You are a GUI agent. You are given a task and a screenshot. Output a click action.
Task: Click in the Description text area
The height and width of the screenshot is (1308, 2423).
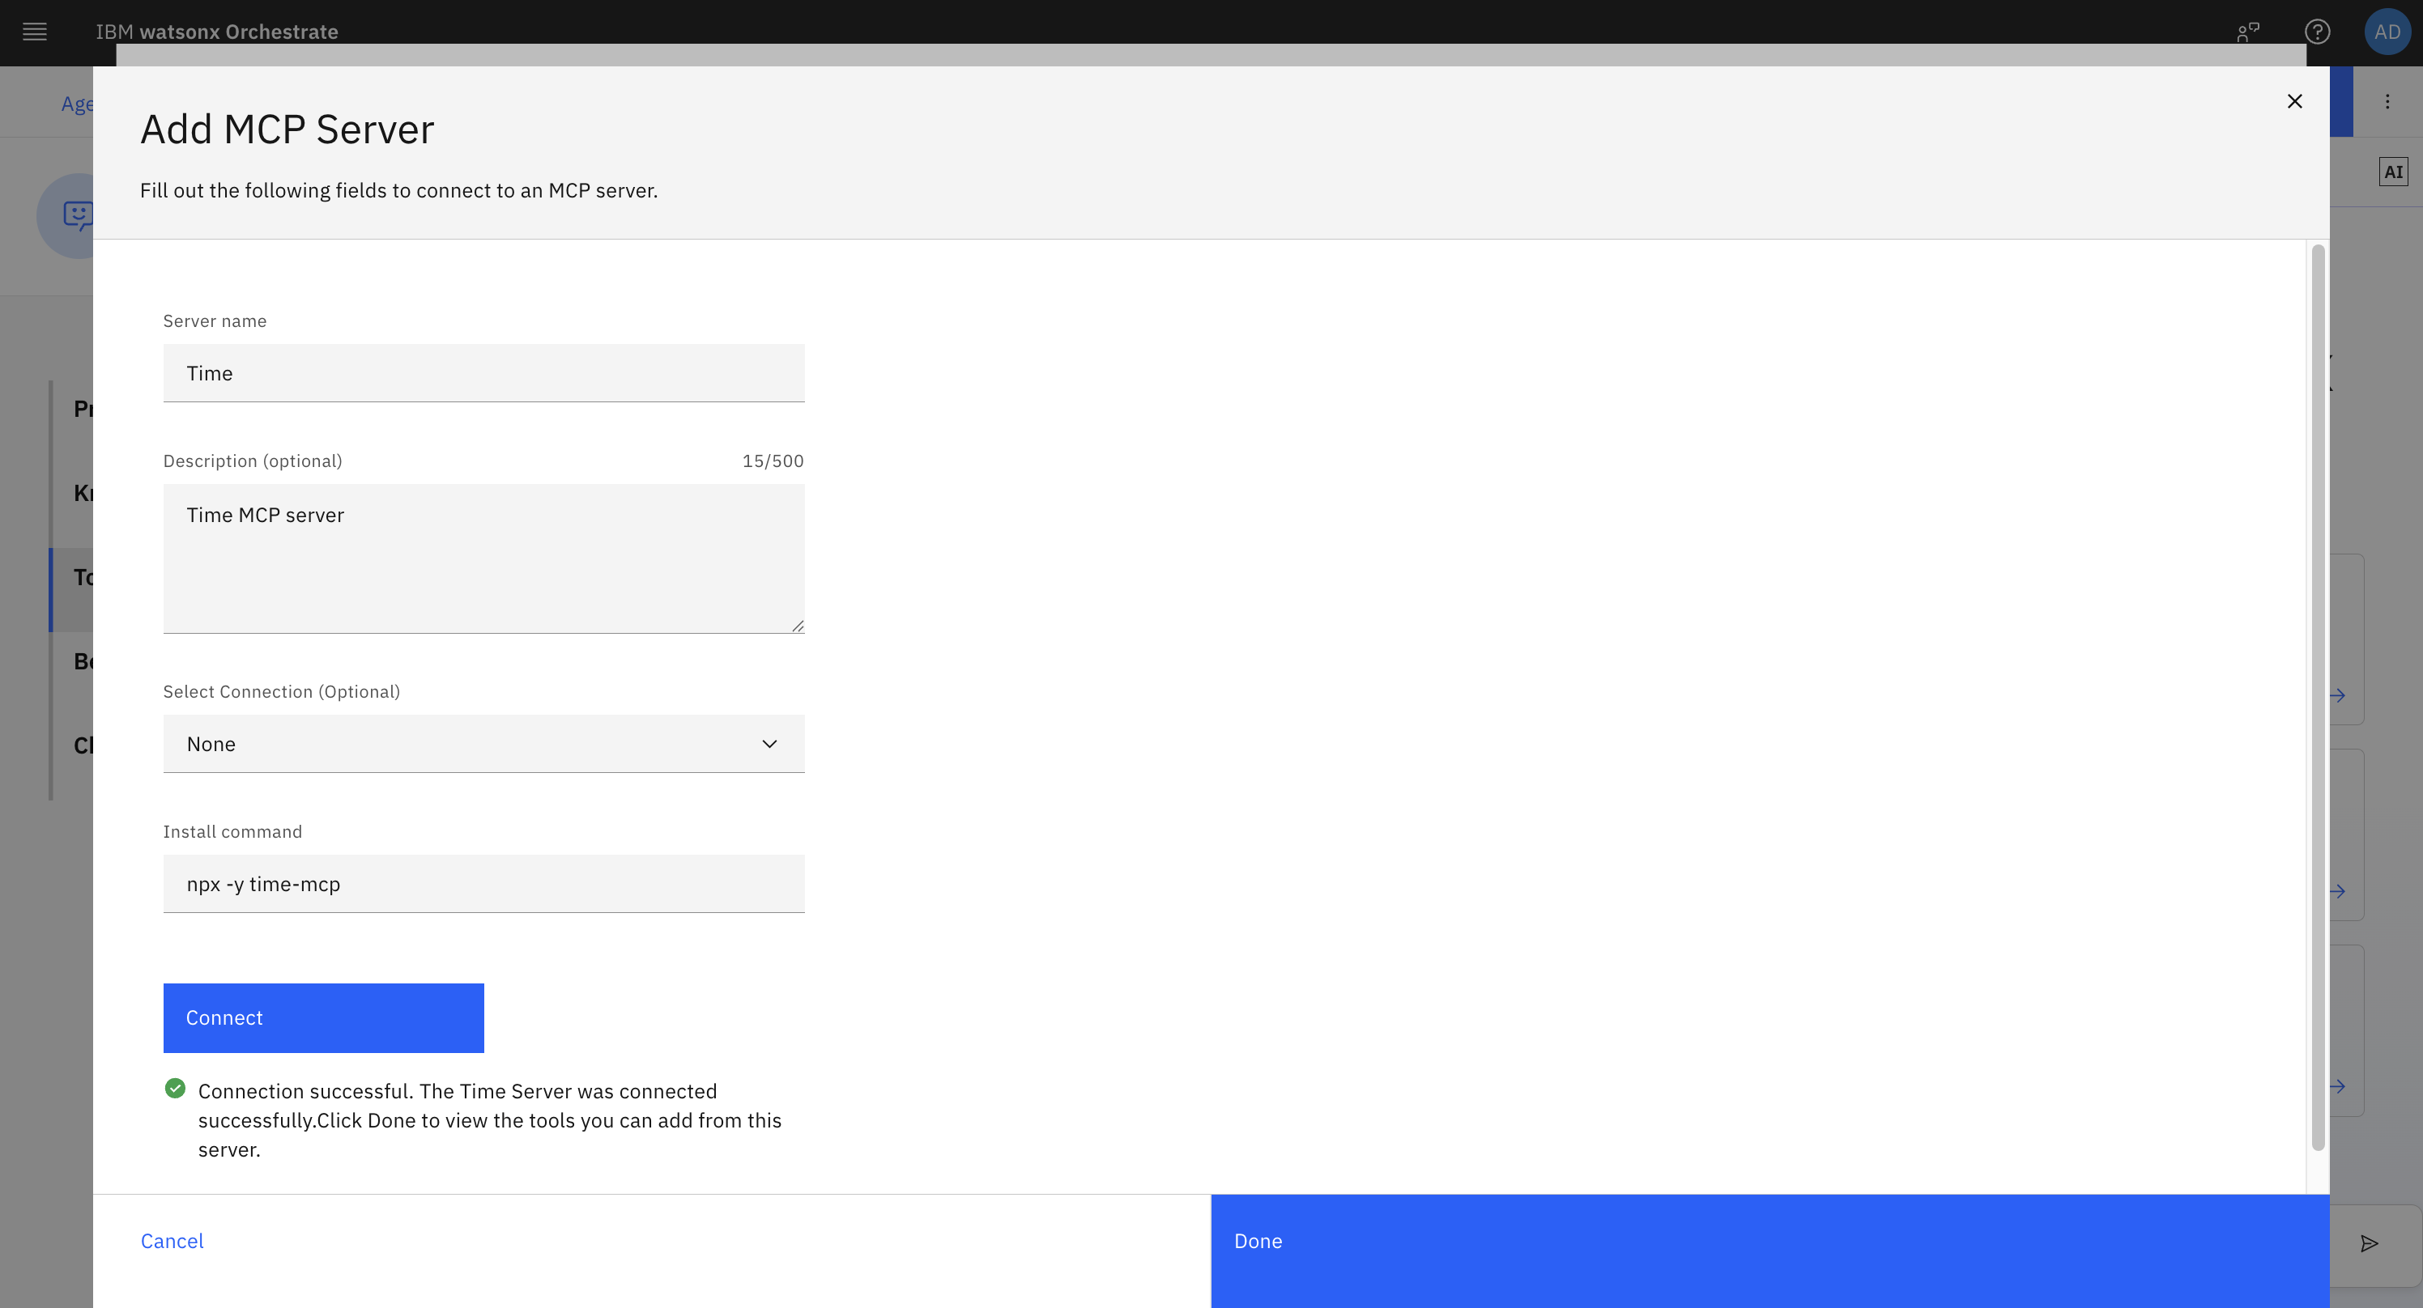483,558
